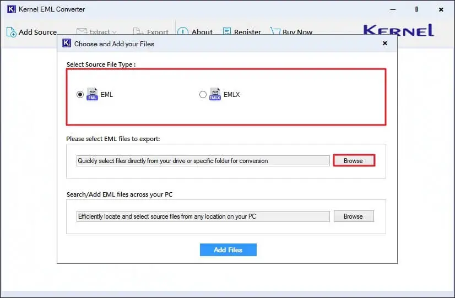Minimize the Kernel EML Converter window
This screenshot has width=455, height=298.
(393, 9)
